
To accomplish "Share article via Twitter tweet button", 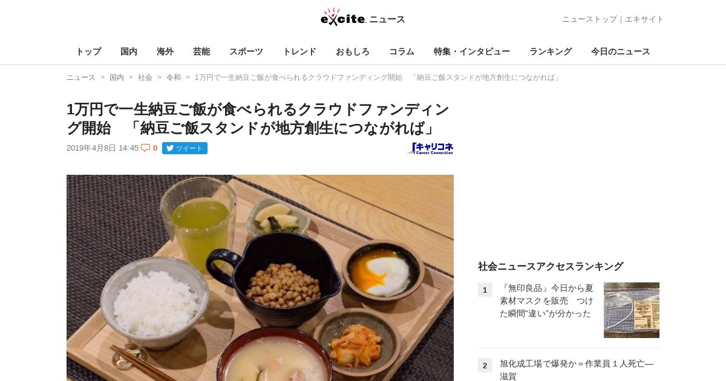I will (x=185, y=148).
